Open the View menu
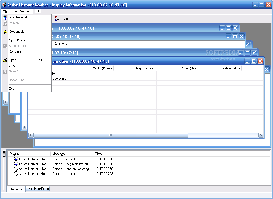The image size is (273, 199). (14, 11)
